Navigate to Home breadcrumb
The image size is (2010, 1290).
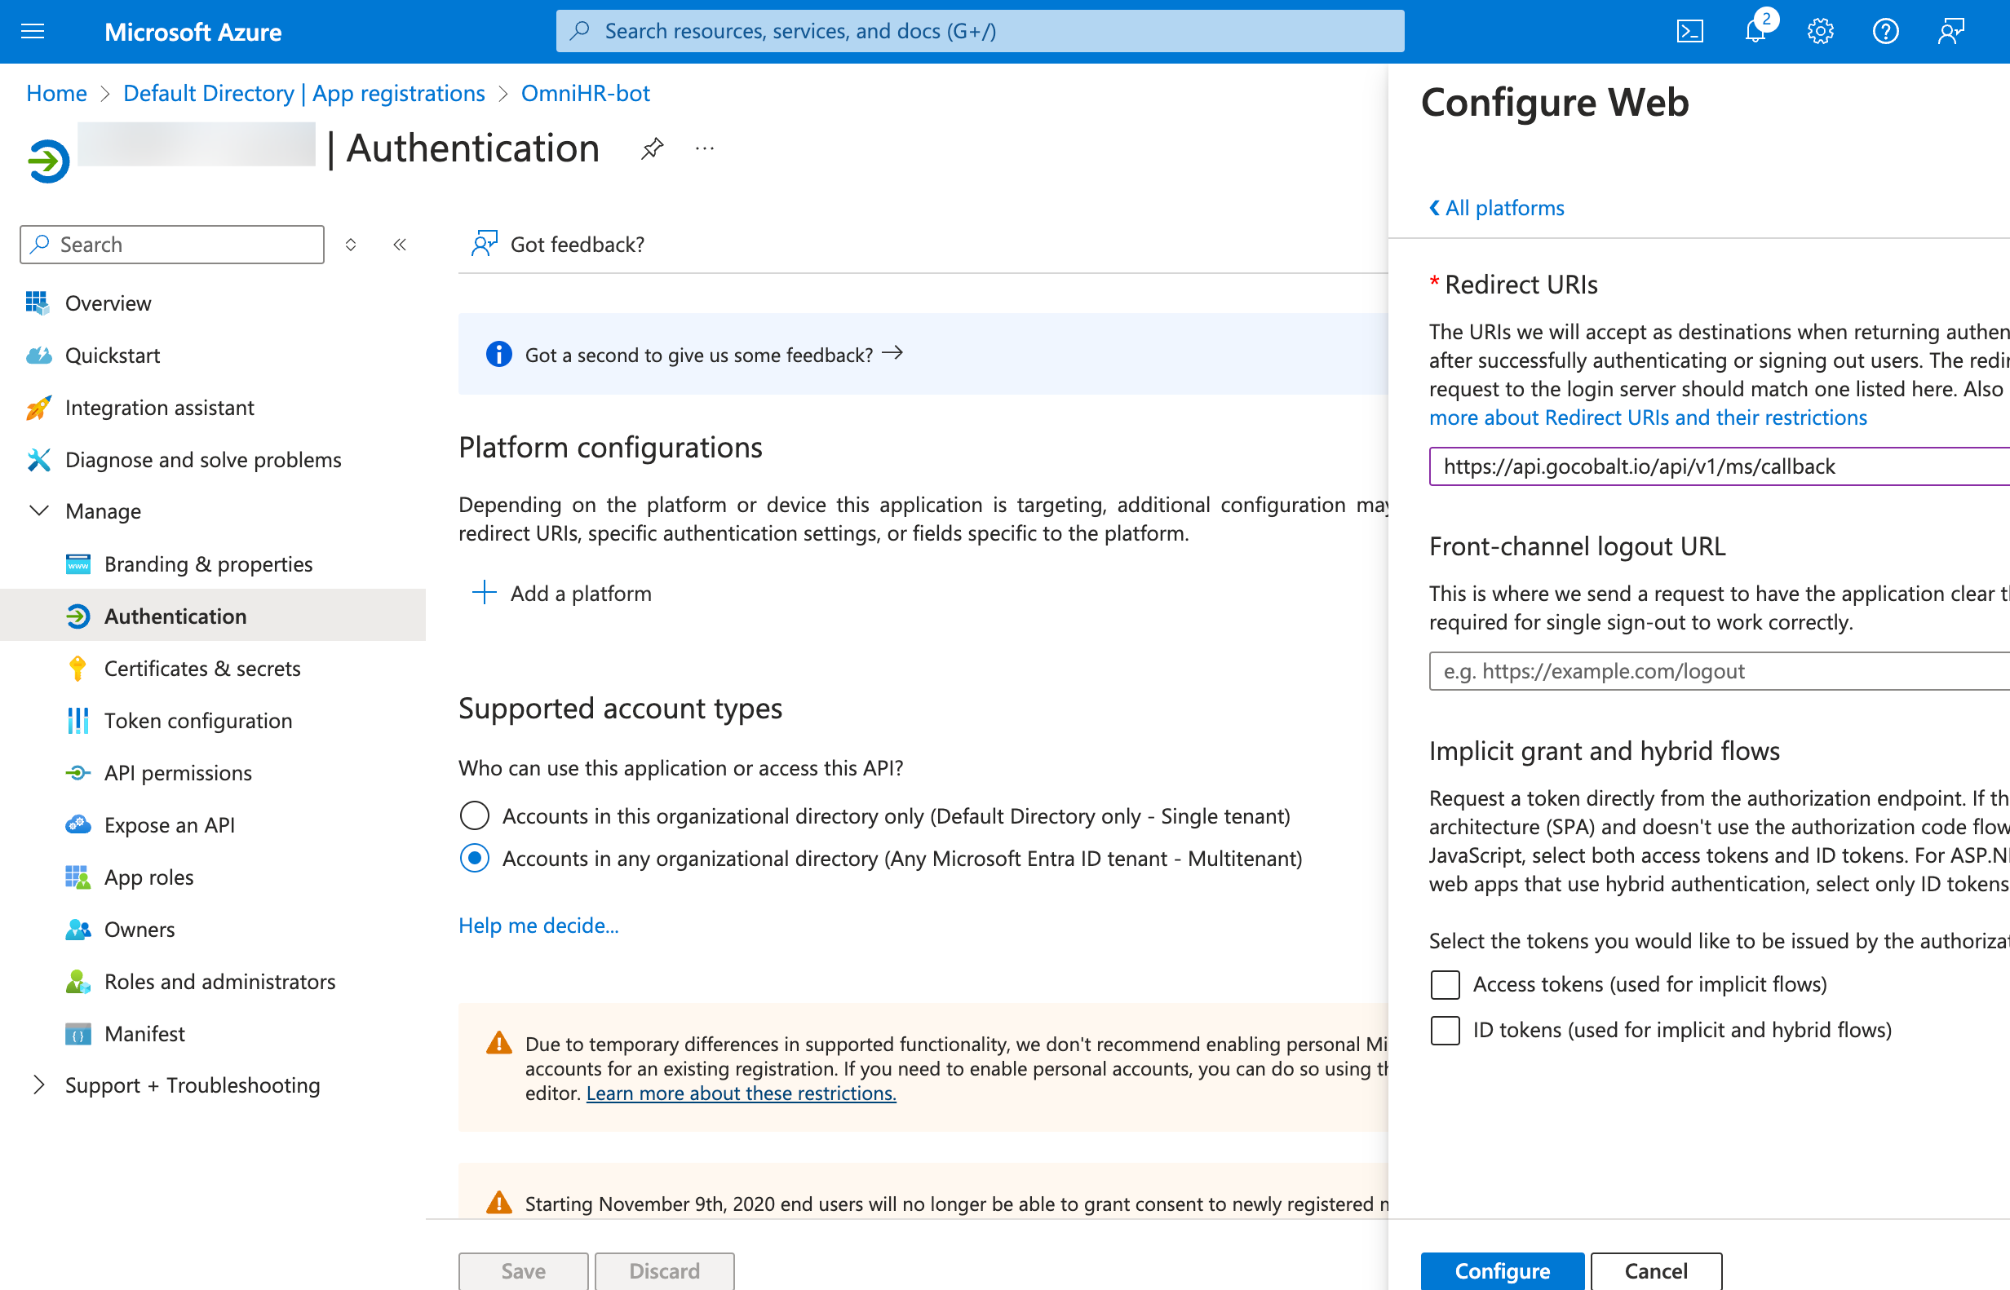coord(55,93)
